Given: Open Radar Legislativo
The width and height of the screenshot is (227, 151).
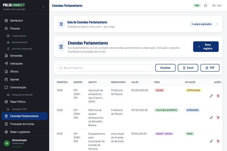Looking at the screenshot, I should pyautogui.click(x=25, y=132).
